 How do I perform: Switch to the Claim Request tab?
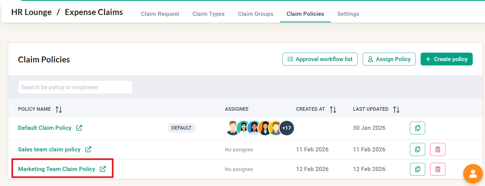160,14
